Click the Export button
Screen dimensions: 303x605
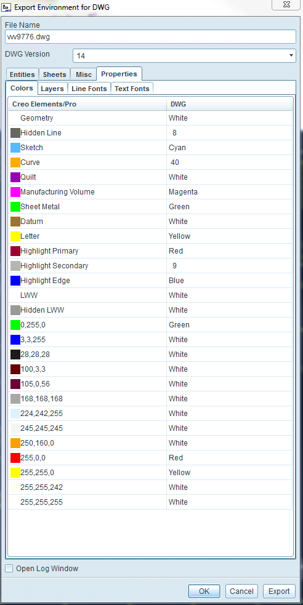pyautogui.click(x=279, y=591)
